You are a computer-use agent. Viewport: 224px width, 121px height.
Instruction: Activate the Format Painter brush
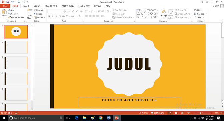coord(16,17)
